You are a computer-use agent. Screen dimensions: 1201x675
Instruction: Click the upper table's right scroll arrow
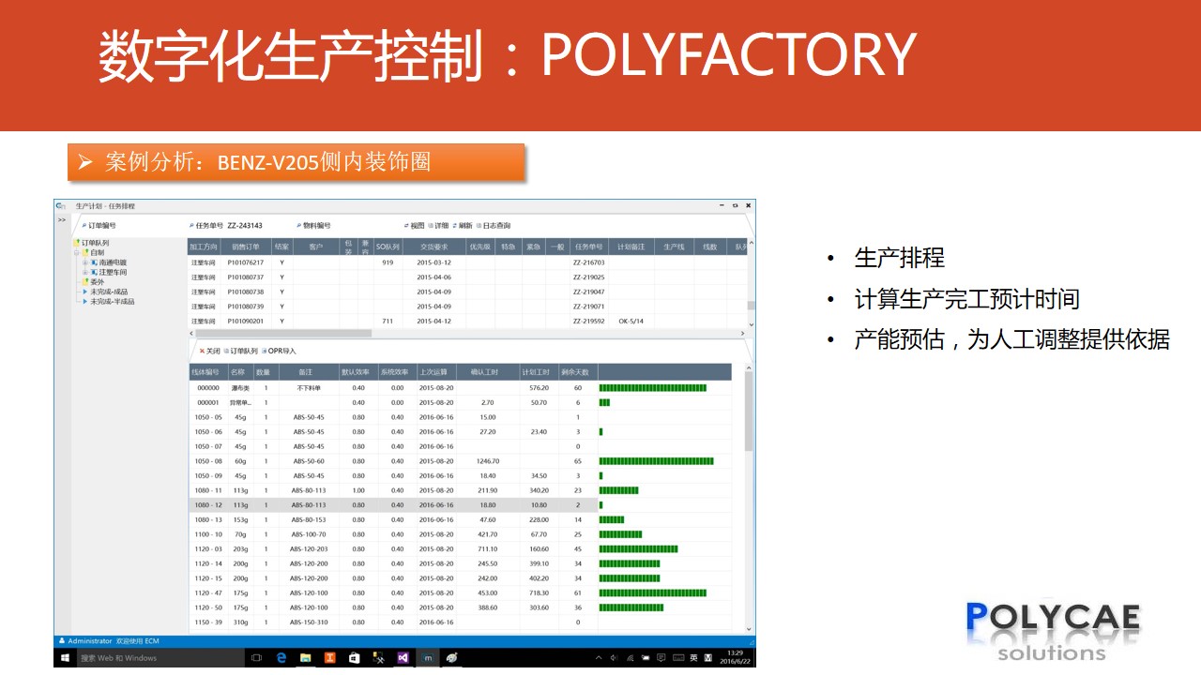(742, 333)
